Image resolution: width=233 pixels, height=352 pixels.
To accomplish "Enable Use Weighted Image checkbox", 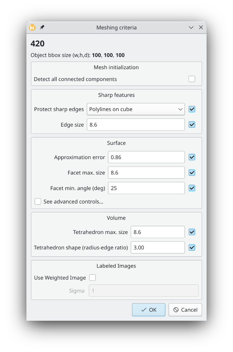I will [x=92, y=278].
